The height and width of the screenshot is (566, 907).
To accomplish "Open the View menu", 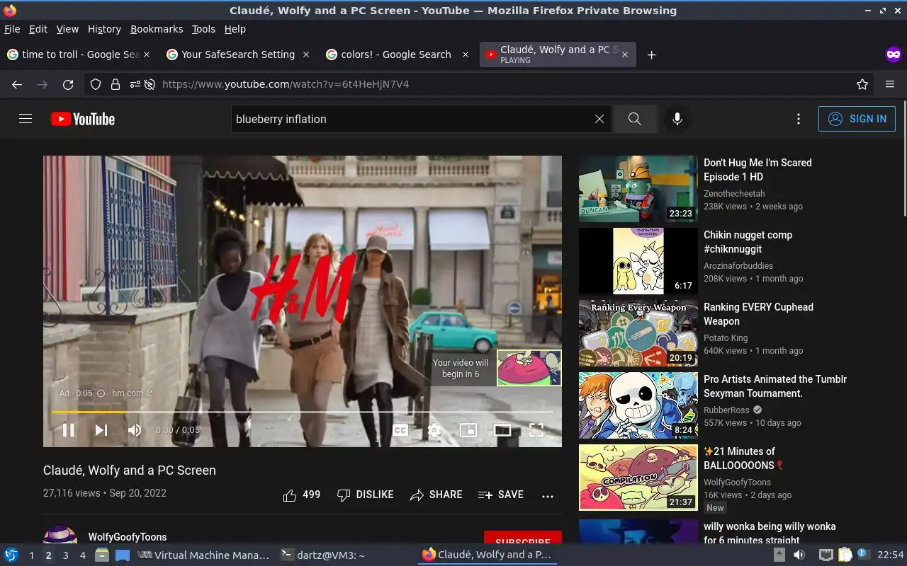I will (x=67, y=29).
